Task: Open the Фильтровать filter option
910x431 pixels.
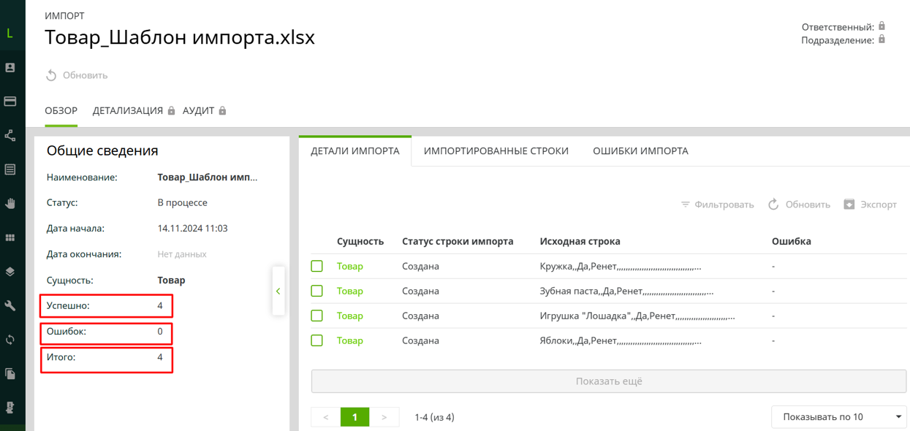Action: pos(717,205)
